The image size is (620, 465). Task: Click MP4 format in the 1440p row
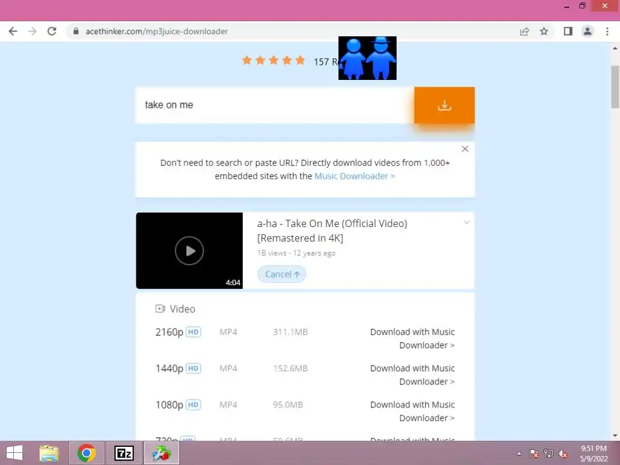pos(228,369)
